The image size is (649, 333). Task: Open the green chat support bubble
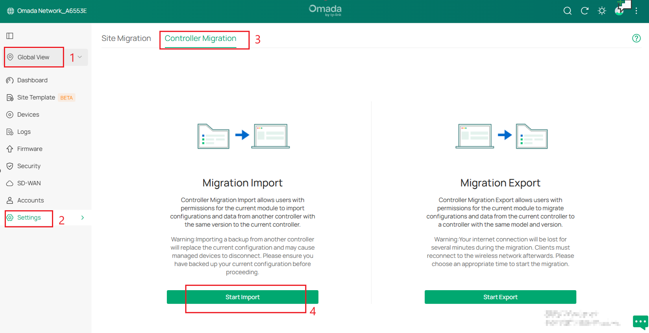click(640, 322)
